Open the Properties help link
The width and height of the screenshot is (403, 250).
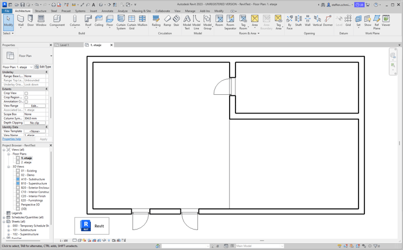(12, 139)
